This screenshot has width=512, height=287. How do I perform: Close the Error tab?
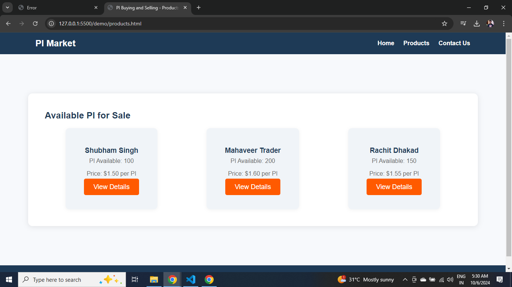coord(96,7)
